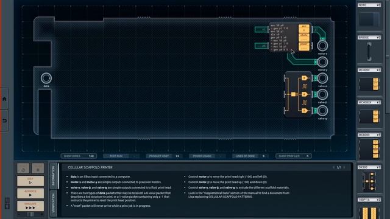Image resolution: width=390 pixels, height=219 pixels.
Task: Go to previous information page arrow
Action: click(333, 167)
